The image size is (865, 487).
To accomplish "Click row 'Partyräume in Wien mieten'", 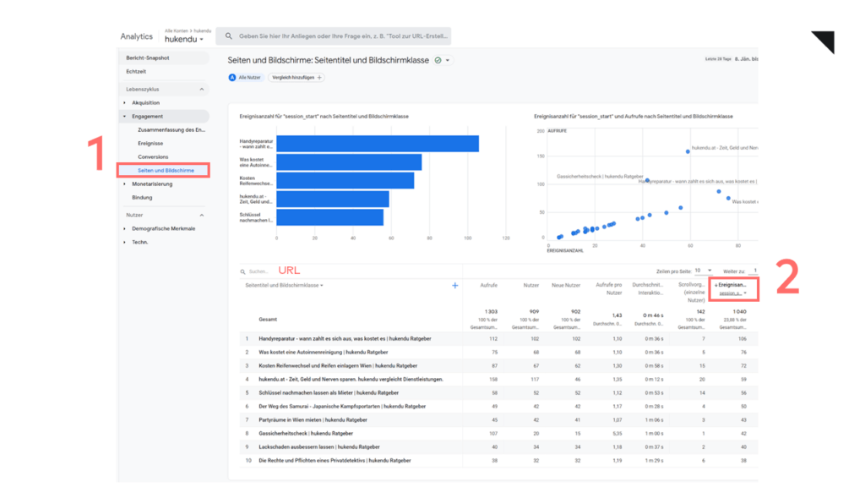I will (x=498, y=420).
